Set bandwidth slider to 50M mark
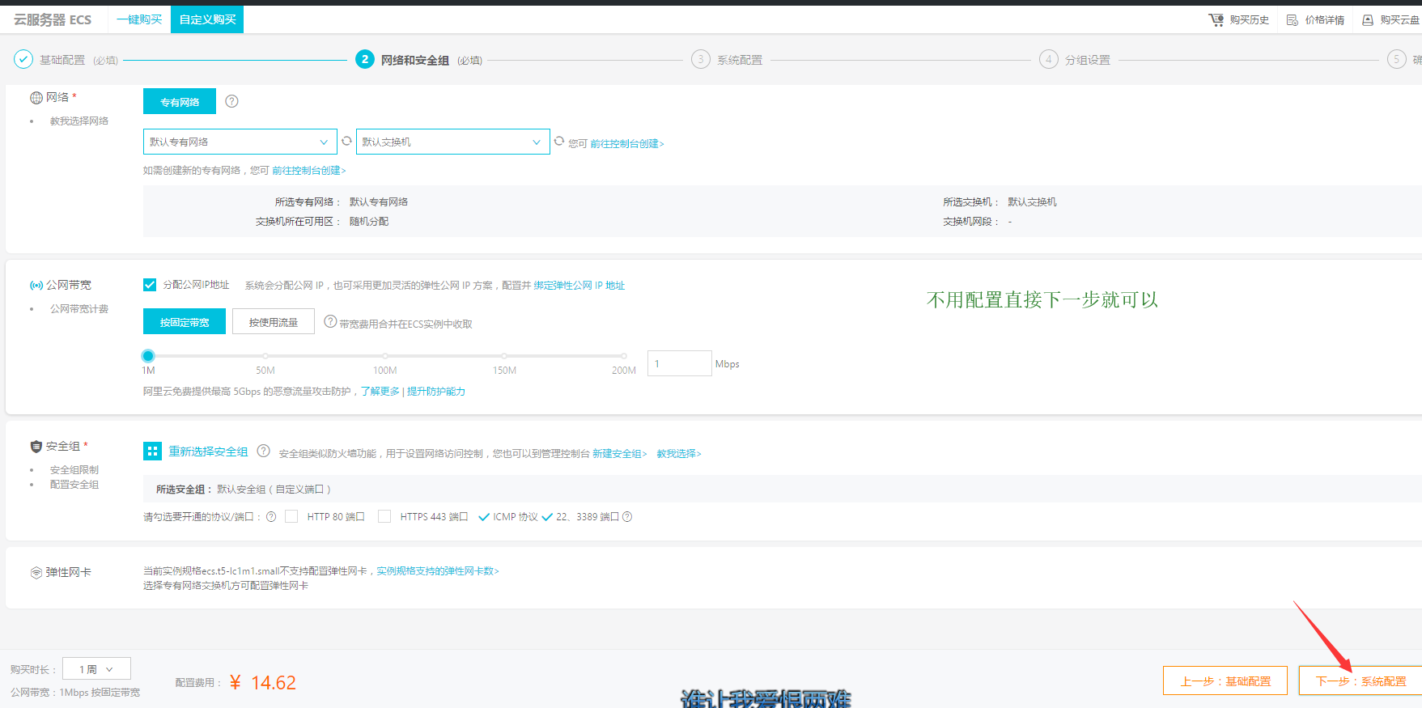1422x708 pixels. point(265,355)
